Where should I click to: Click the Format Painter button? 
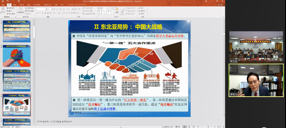11,14
